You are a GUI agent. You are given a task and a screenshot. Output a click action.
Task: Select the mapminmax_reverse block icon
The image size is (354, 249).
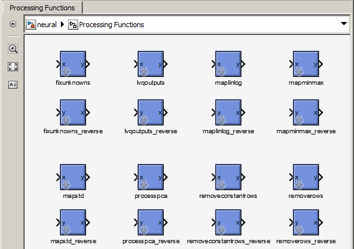[306, 113]
